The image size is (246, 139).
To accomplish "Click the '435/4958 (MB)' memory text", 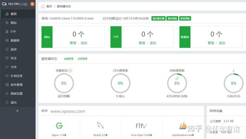I will click(177, 96).
